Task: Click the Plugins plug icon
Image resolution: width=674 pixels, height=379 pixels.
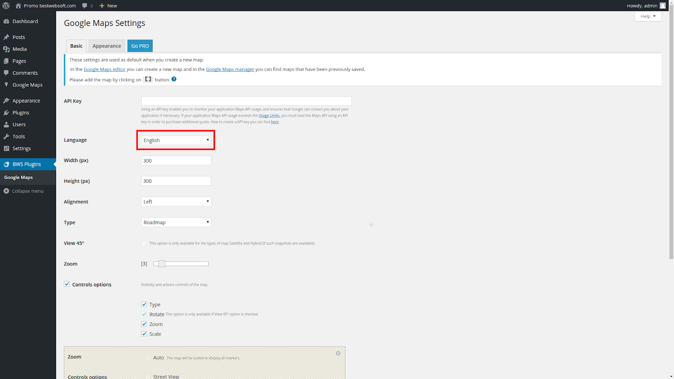Action: 6,112
